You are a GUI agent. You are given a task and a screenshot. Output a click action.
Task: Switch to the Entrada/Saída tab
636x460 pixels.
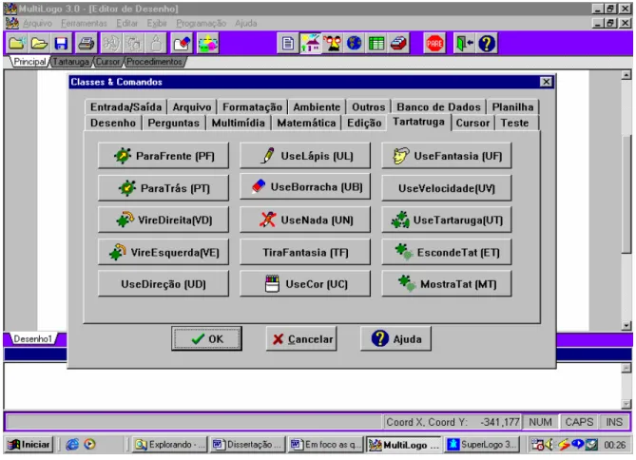coord(125,107)
